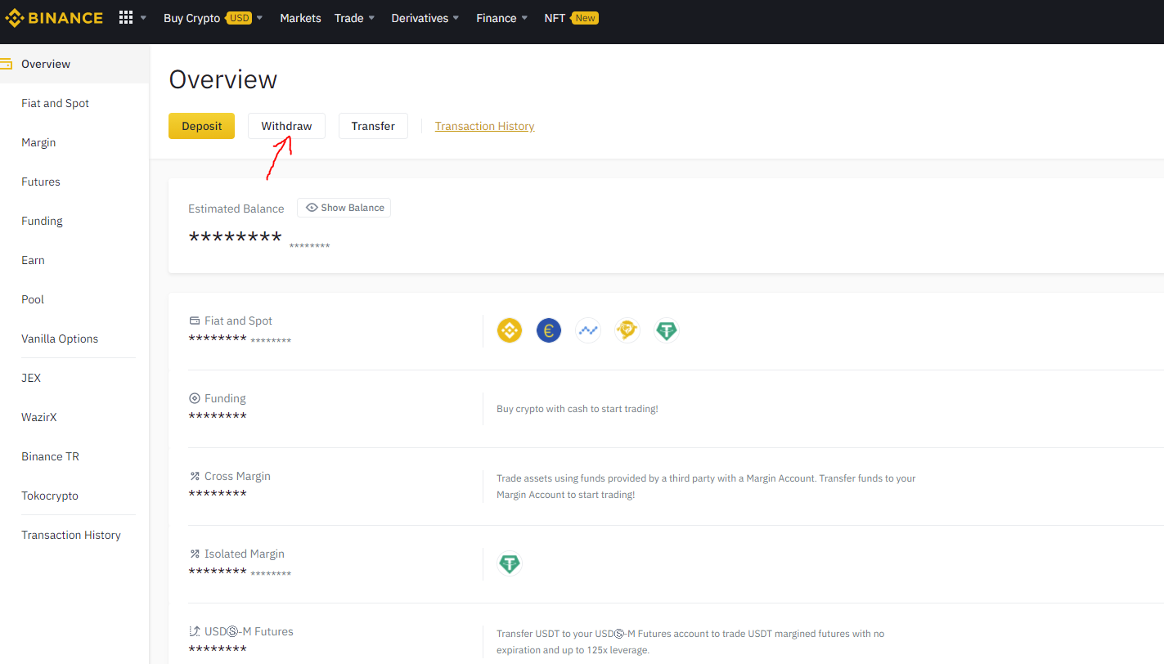Click the chart icon beside USDⓈ-M Futures

(x=195, y=631)
